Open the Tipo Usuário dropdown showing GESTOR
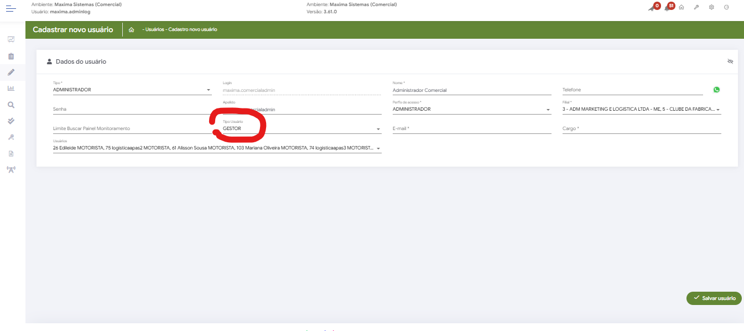This screenshot has height=331, width=744. click(x=302, y=128)
